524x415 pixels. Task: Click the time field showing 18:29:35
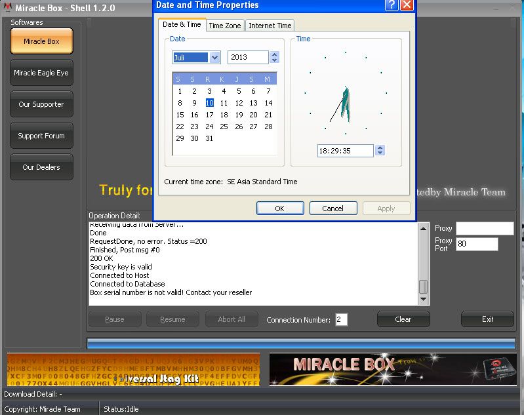pyautogui.click(x=345, y=151)
